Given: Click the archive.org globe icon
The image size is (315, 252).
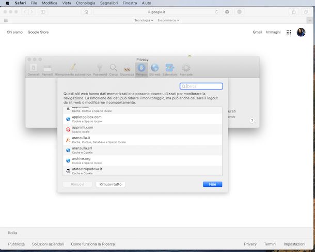Looking at the screenshot, I should 68,160.
